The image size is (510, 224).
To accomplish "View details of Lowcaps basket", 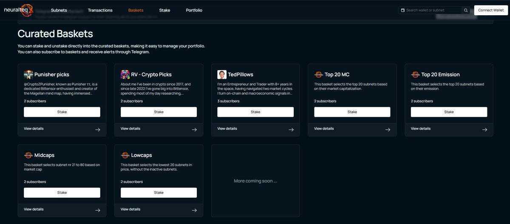I will pos(130,209).
